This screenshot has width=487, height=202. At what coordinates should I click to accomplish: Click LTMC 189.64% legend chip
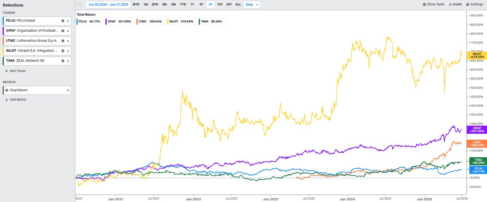(151, 21)
